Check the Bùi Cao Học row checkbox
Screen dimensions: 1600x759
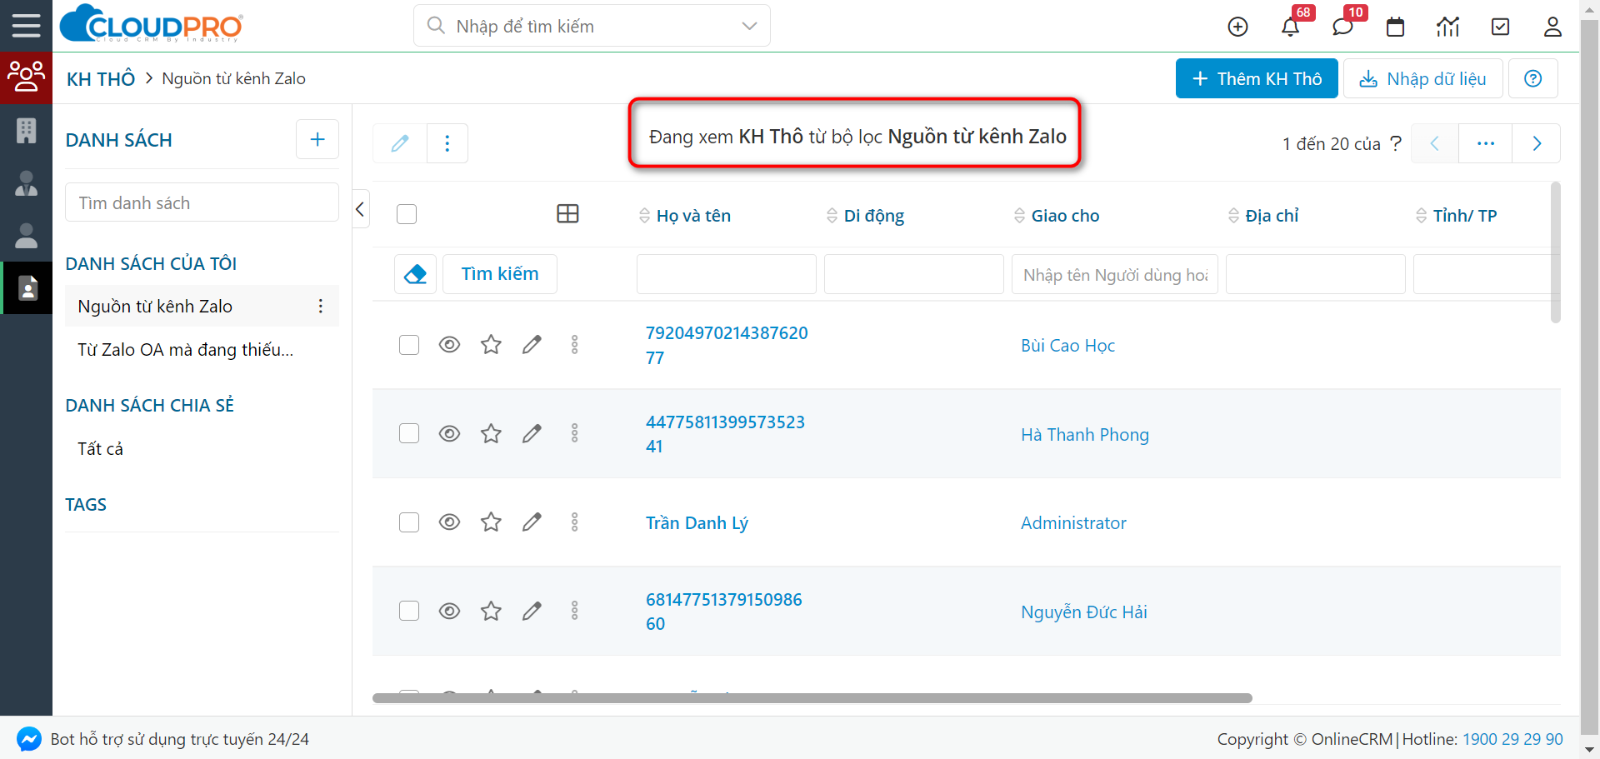409,344
